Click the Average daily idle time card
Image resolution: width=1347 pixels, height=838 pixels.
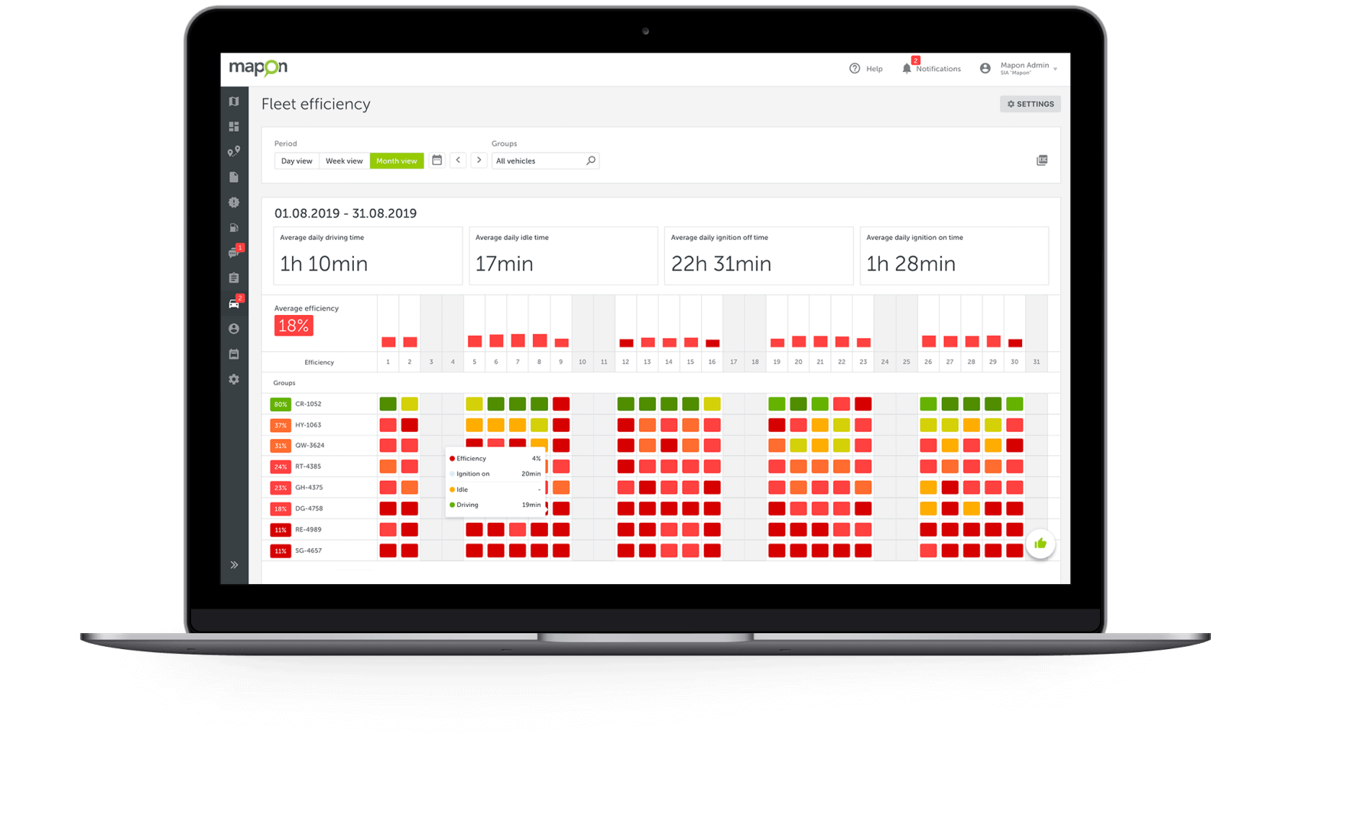tap(563, 255)
